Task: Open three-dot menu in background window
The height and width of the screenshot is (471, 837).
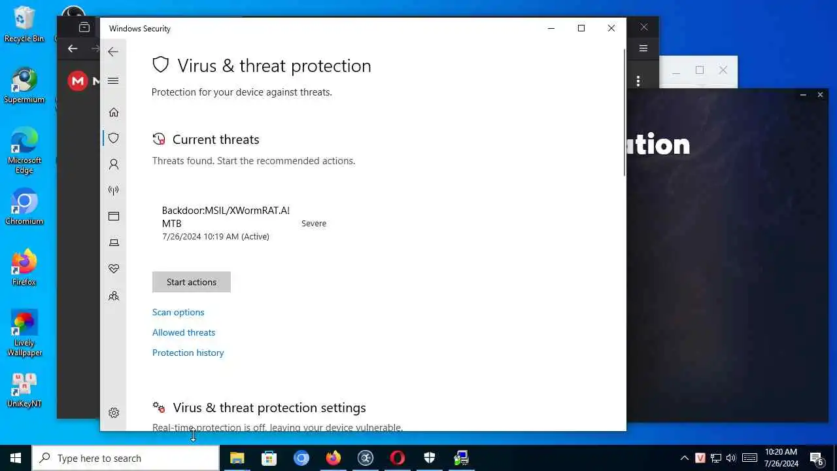Action: 638,81
